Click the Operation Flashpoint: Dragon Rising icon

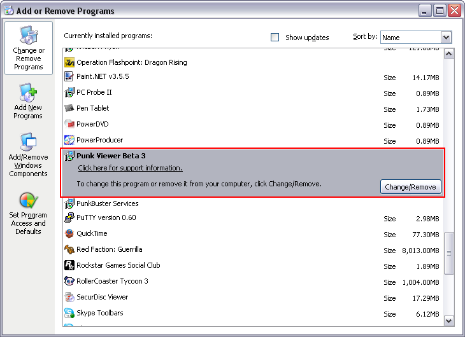pyautogui.click(x=69, y=62)
